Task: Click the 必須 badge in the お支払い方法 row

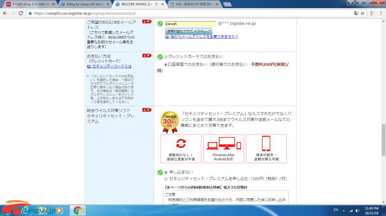Action: tap(147, 56)
